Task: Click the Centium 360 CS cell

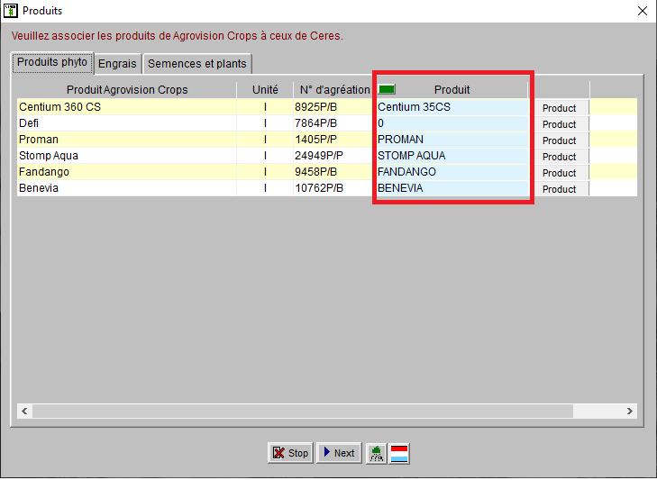Action: [x=126, y=107]
